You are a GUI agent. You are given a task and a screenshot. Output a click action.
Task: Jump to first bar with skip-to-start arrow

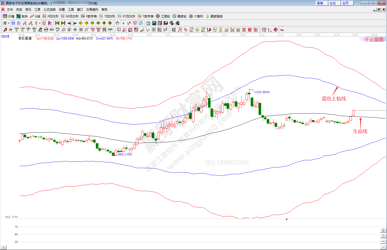pyautogui.click(x=57, y=23)
